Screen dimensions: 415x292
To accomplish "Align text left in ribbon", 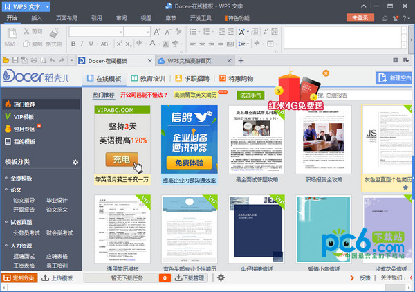I will tap(193, 44).
